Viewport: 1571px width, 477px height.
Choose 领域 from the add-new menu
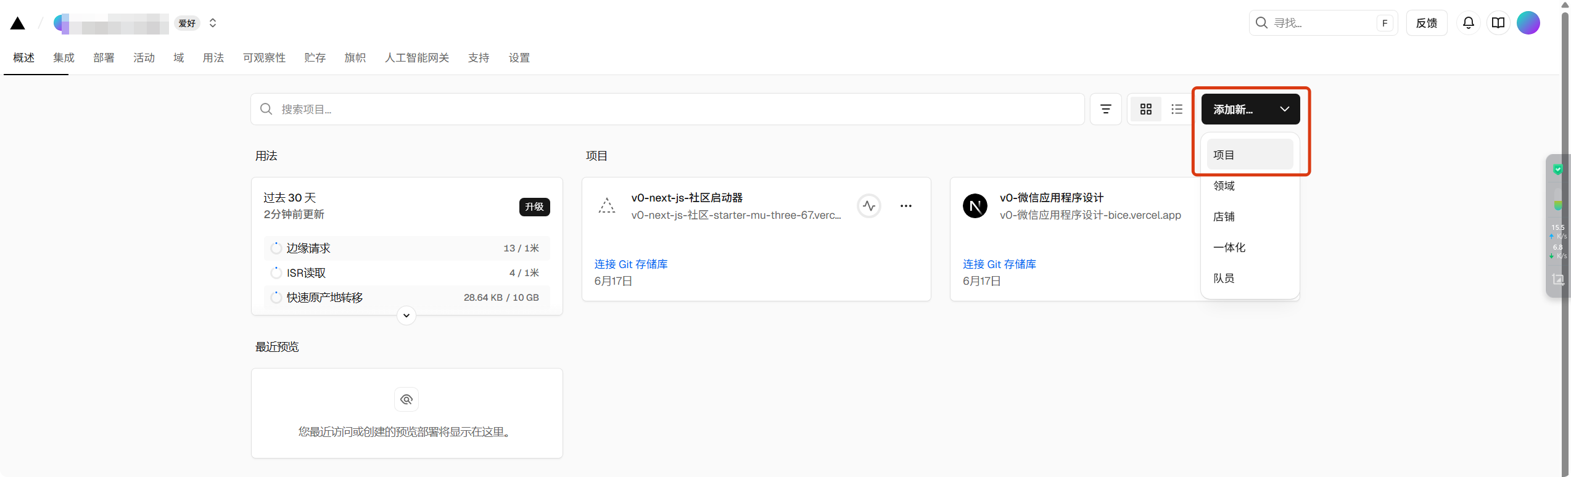(1250, 185)
